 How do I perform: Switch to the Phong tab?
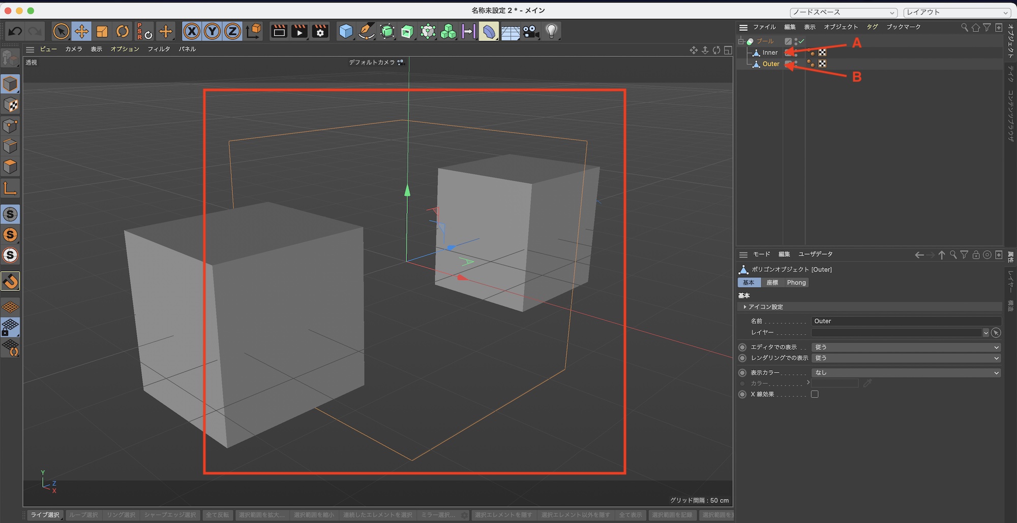[796, 283]
